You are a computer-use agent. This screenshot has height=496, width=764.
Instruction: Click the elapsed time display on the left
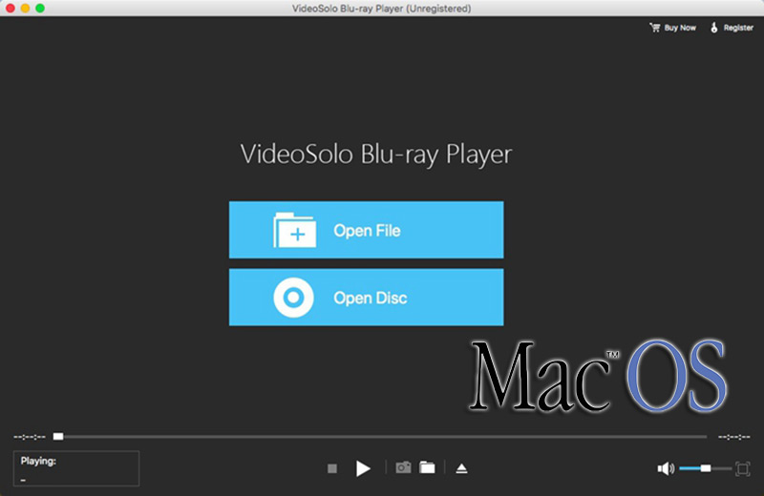pos(30,437)
